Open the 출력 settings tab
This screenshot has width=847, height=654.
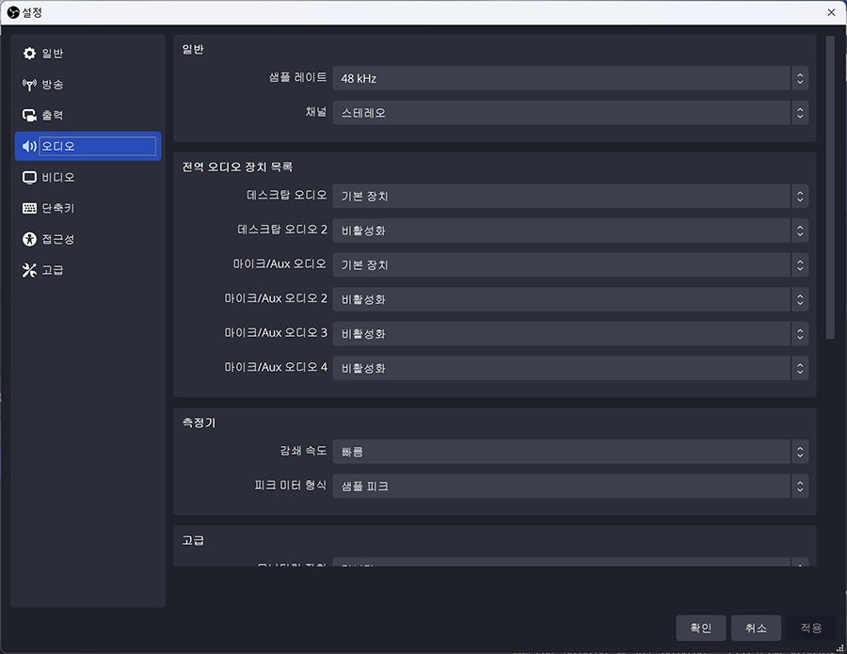coord(88,115)
